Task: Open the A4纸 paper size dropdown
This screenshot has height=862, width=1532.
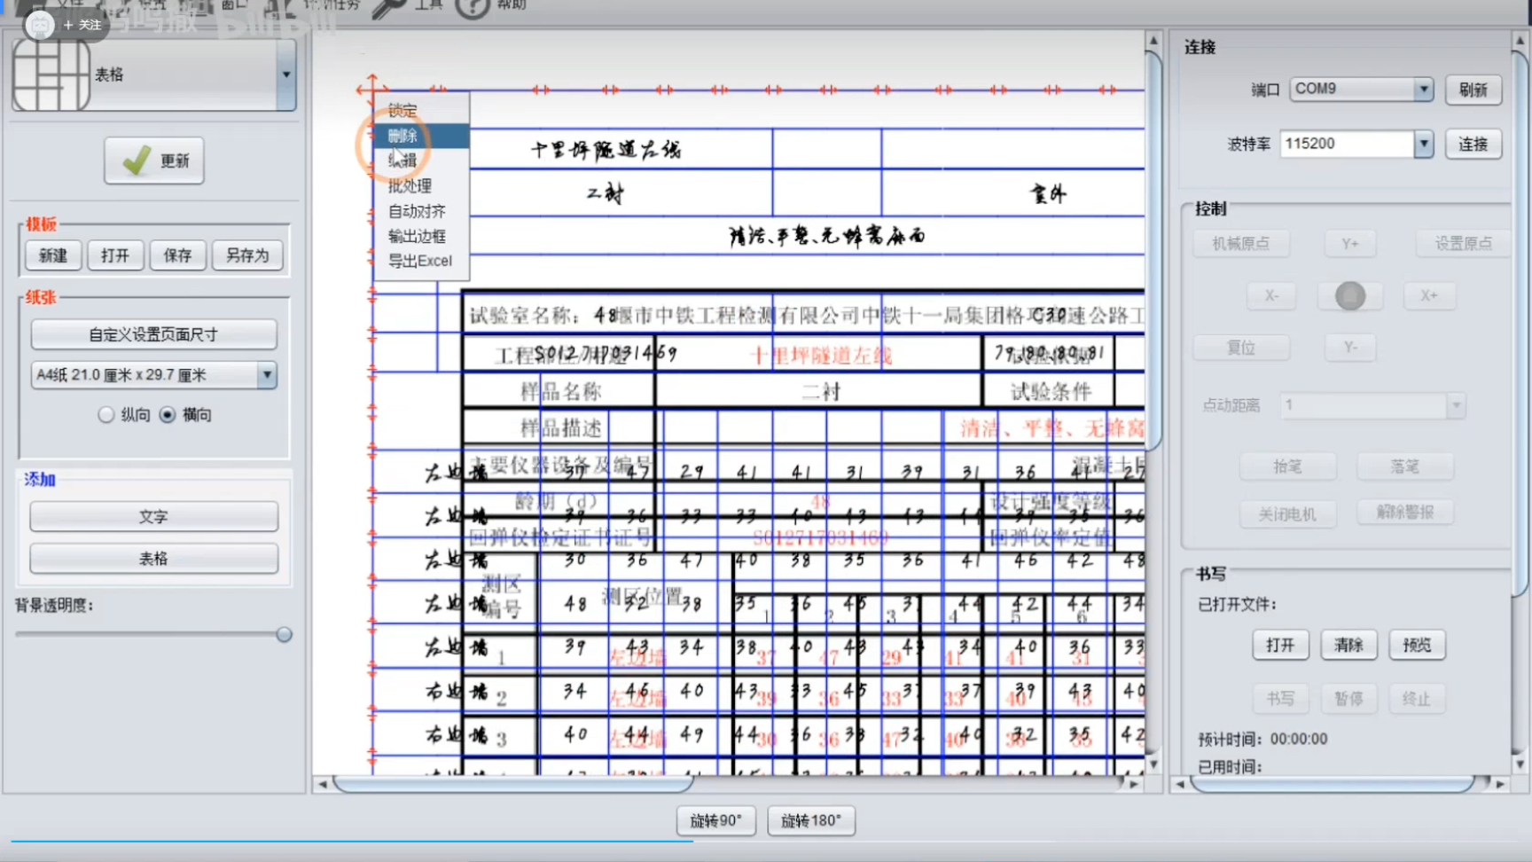Action: [266, 375]
